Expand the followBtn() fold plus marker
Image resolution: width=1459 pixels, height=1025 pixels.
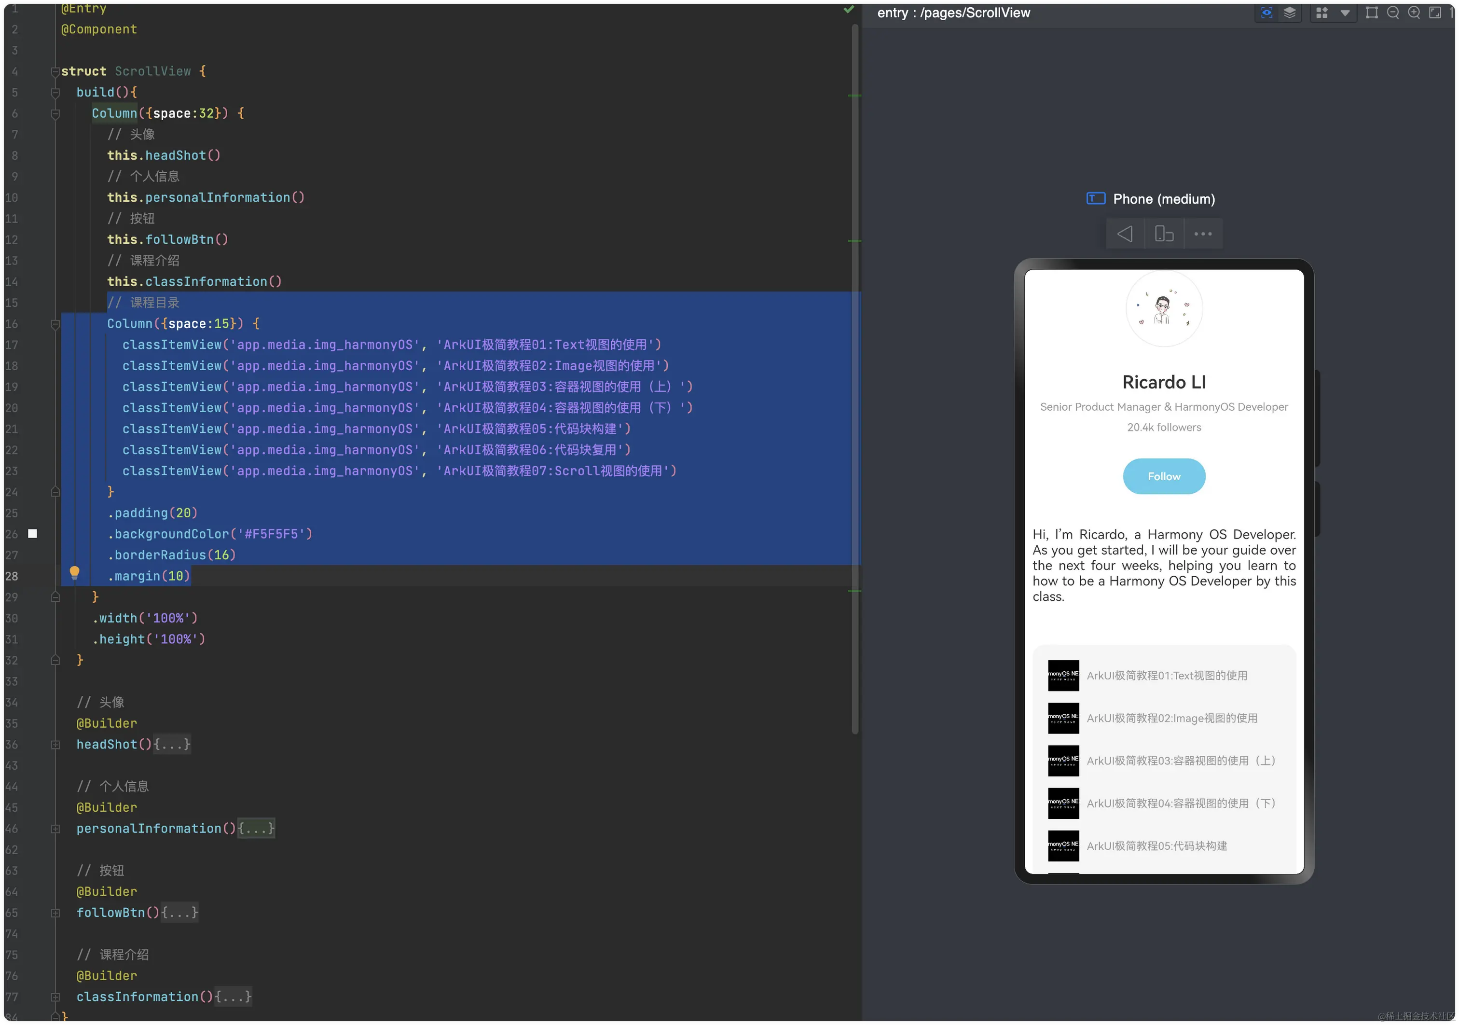[x=55, y=913]
